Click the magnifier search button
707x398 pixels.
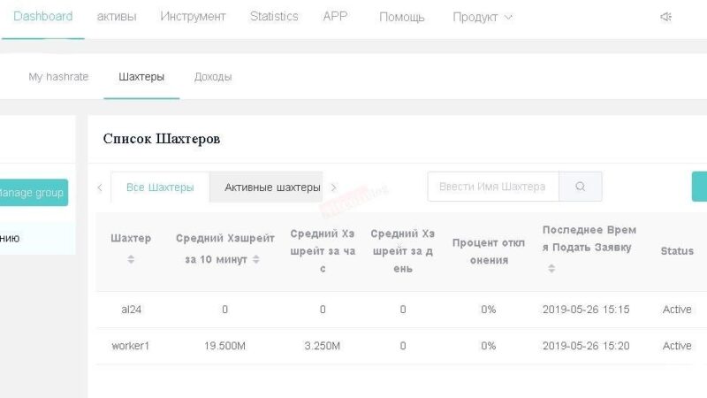point(581,187)
